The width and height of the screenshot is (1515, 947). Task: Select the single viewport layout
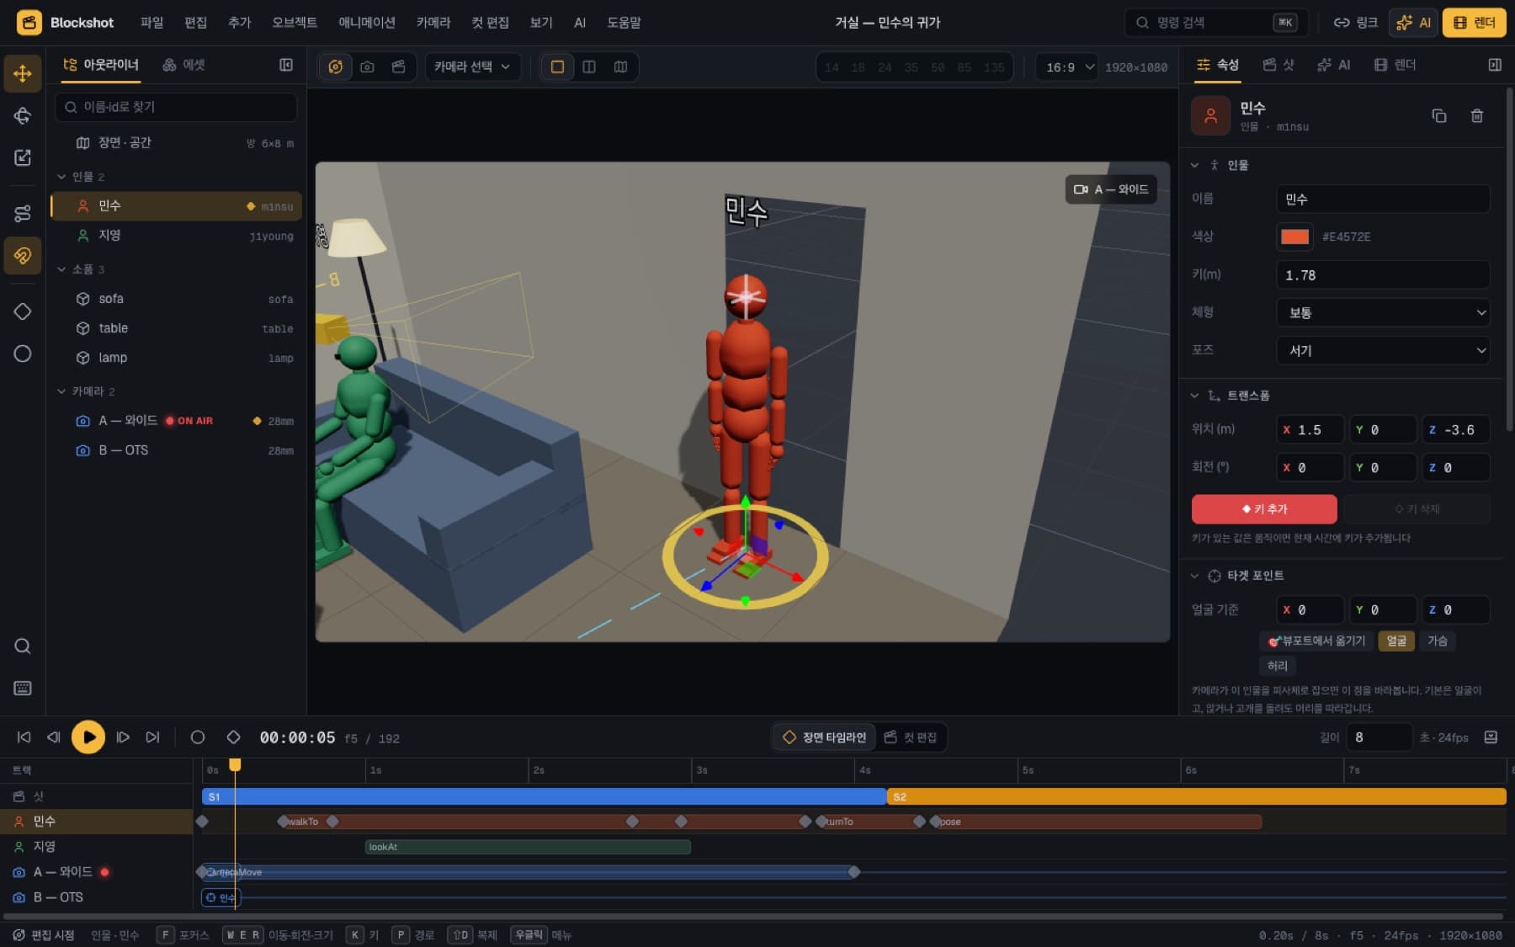pos(557,67)
